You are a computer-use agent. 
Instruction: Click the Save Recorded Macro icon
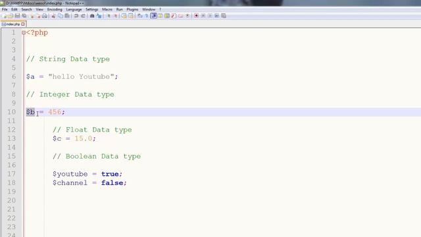tap(224, 16)
